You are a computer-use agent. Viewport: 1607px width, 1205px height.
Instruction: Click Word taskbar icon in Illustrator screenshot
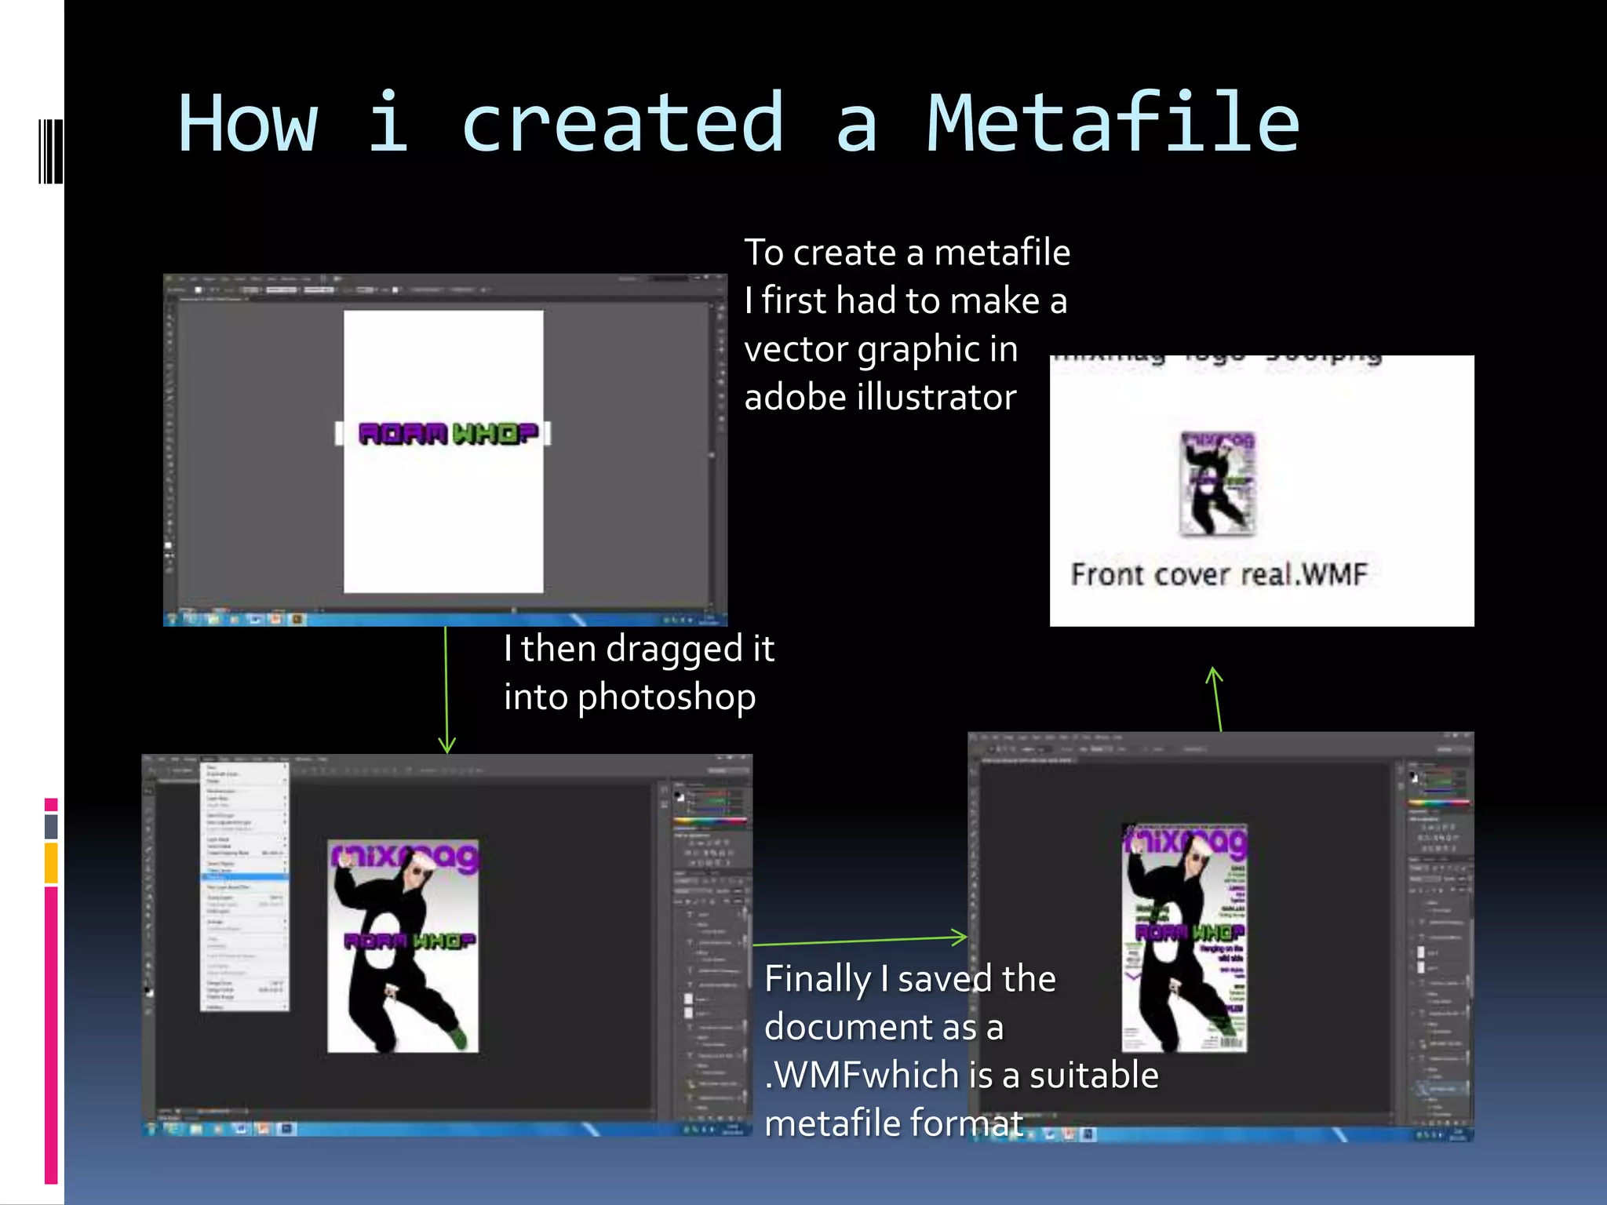[x=253, y=619]
